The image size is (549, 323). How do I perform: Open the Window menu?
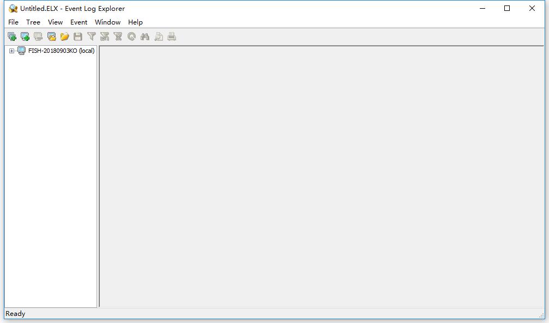(x=108, y=22)
